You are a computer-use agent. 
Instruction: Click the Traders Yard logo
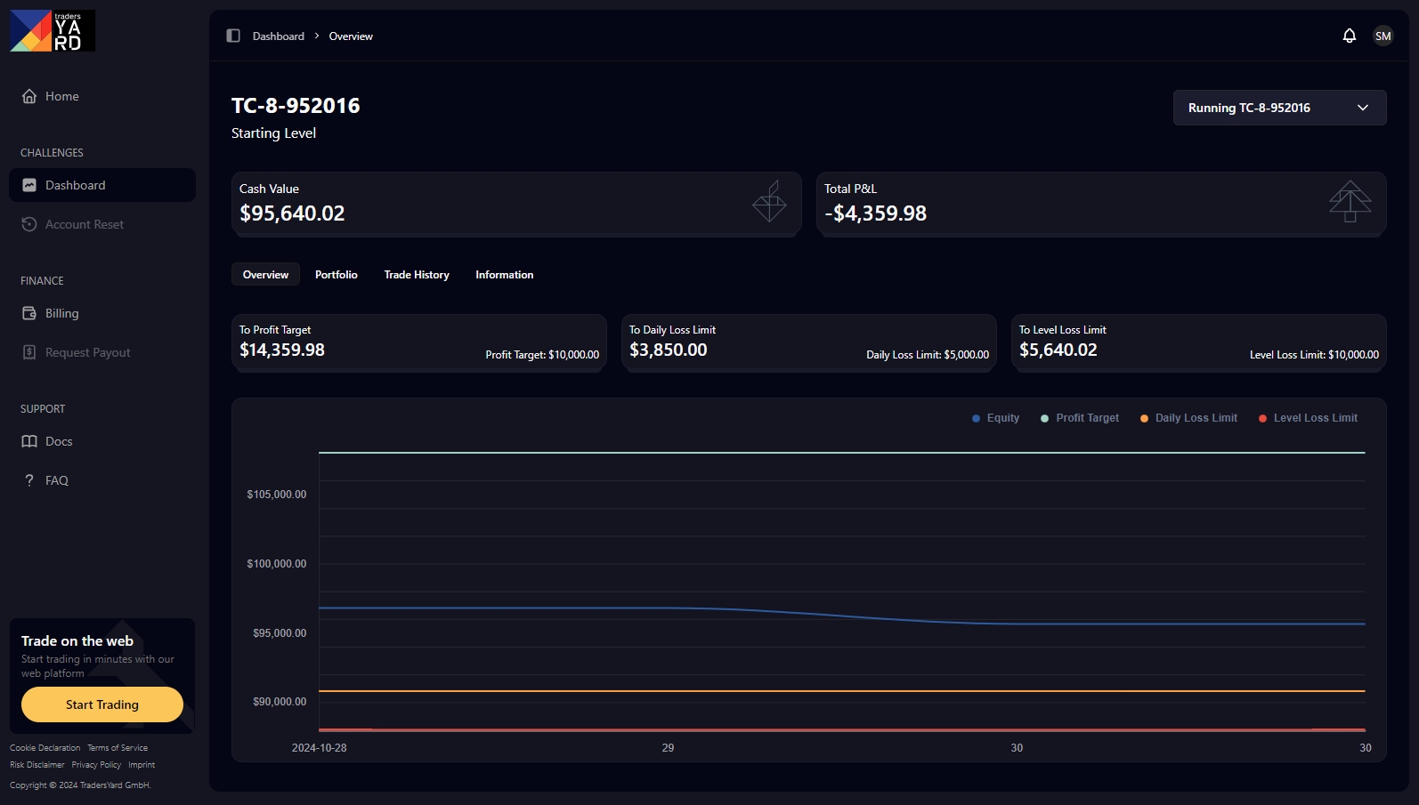pyautogui.click(x=53, y=31)
